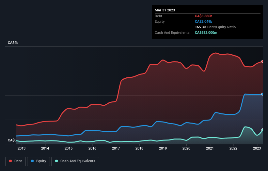Click the CA$3.386b debt value
This screenshot has height=171, width=268.
(203, 16)
